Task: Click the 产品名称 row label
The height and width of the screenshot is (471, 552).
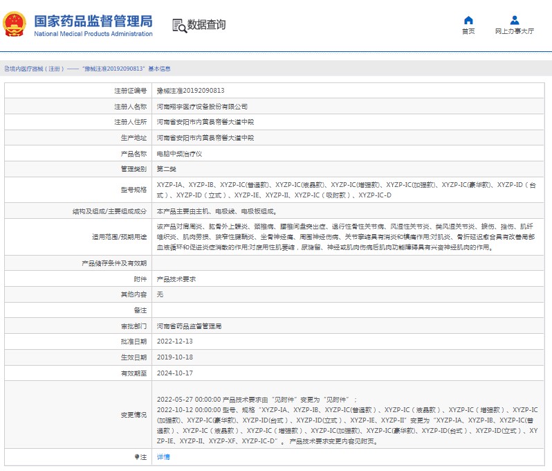Action: pos(134,154)
